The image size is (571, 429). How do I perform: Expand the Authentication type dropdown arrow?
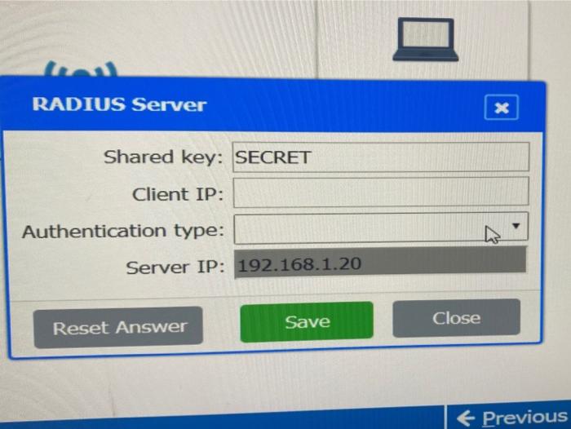pyautogui.click(x=516, y=226)
